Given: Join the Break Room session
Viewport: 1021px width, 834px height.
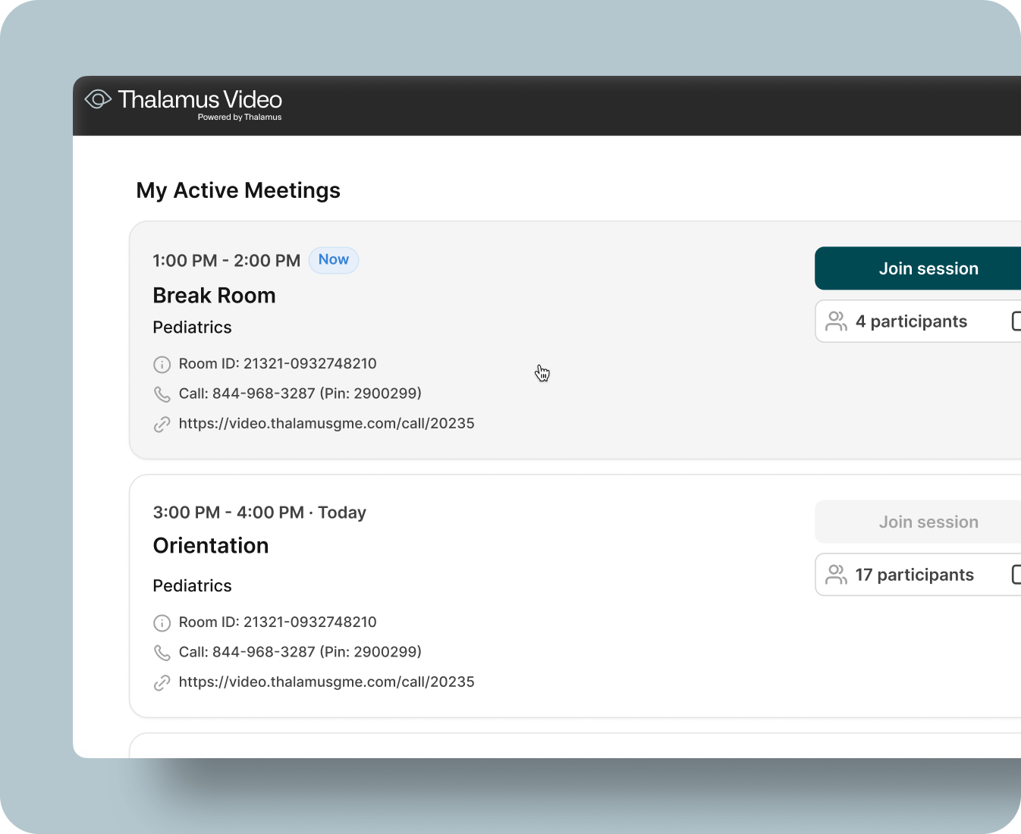Looking at the screenshot, I should [x=928, y=268].
